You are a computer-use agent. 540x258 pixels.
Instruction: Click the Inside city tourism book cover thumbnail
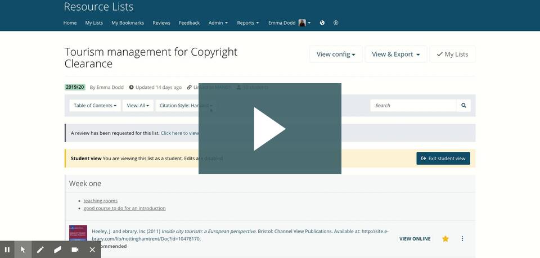coord(78,234)
